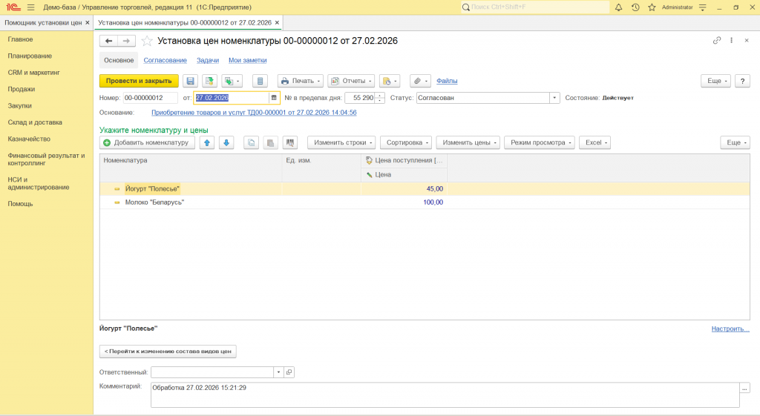Open Режим просмотра dropdown
This screenshot has height=416, width=760.
(x=540, y=142)
